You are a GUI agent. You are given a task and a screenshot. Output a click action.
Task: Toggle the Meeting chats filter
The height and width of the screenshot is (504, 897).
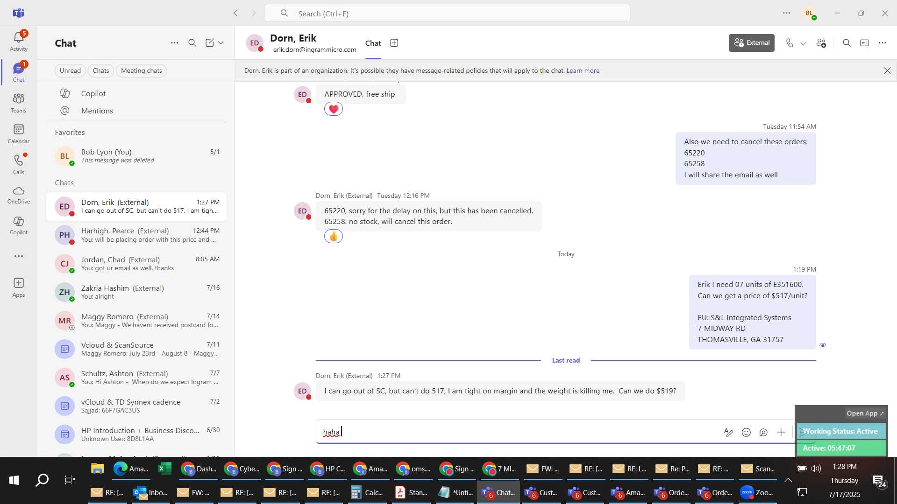pyautogui.click(x=142, y=70)
